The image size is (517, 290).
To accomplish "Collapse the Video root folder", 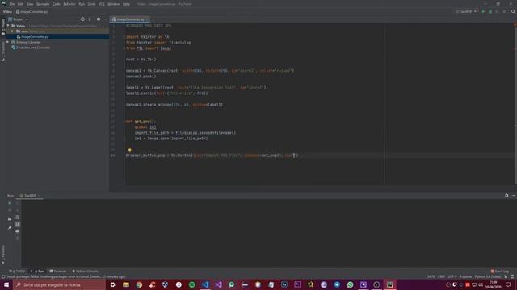I will pyautogui.click(x=9, y=26).
